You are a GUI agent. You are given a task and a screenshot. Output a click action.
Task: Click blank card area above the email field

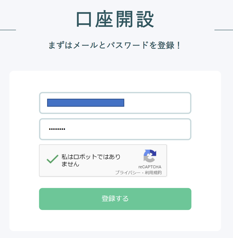tap(115, 81)
